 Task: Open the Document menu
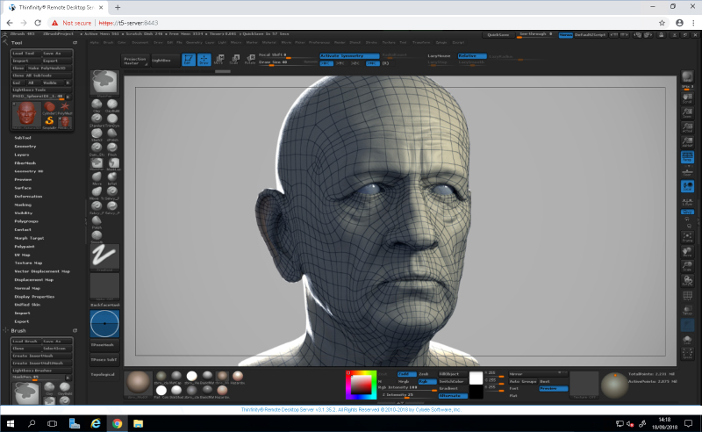[142, 41]
